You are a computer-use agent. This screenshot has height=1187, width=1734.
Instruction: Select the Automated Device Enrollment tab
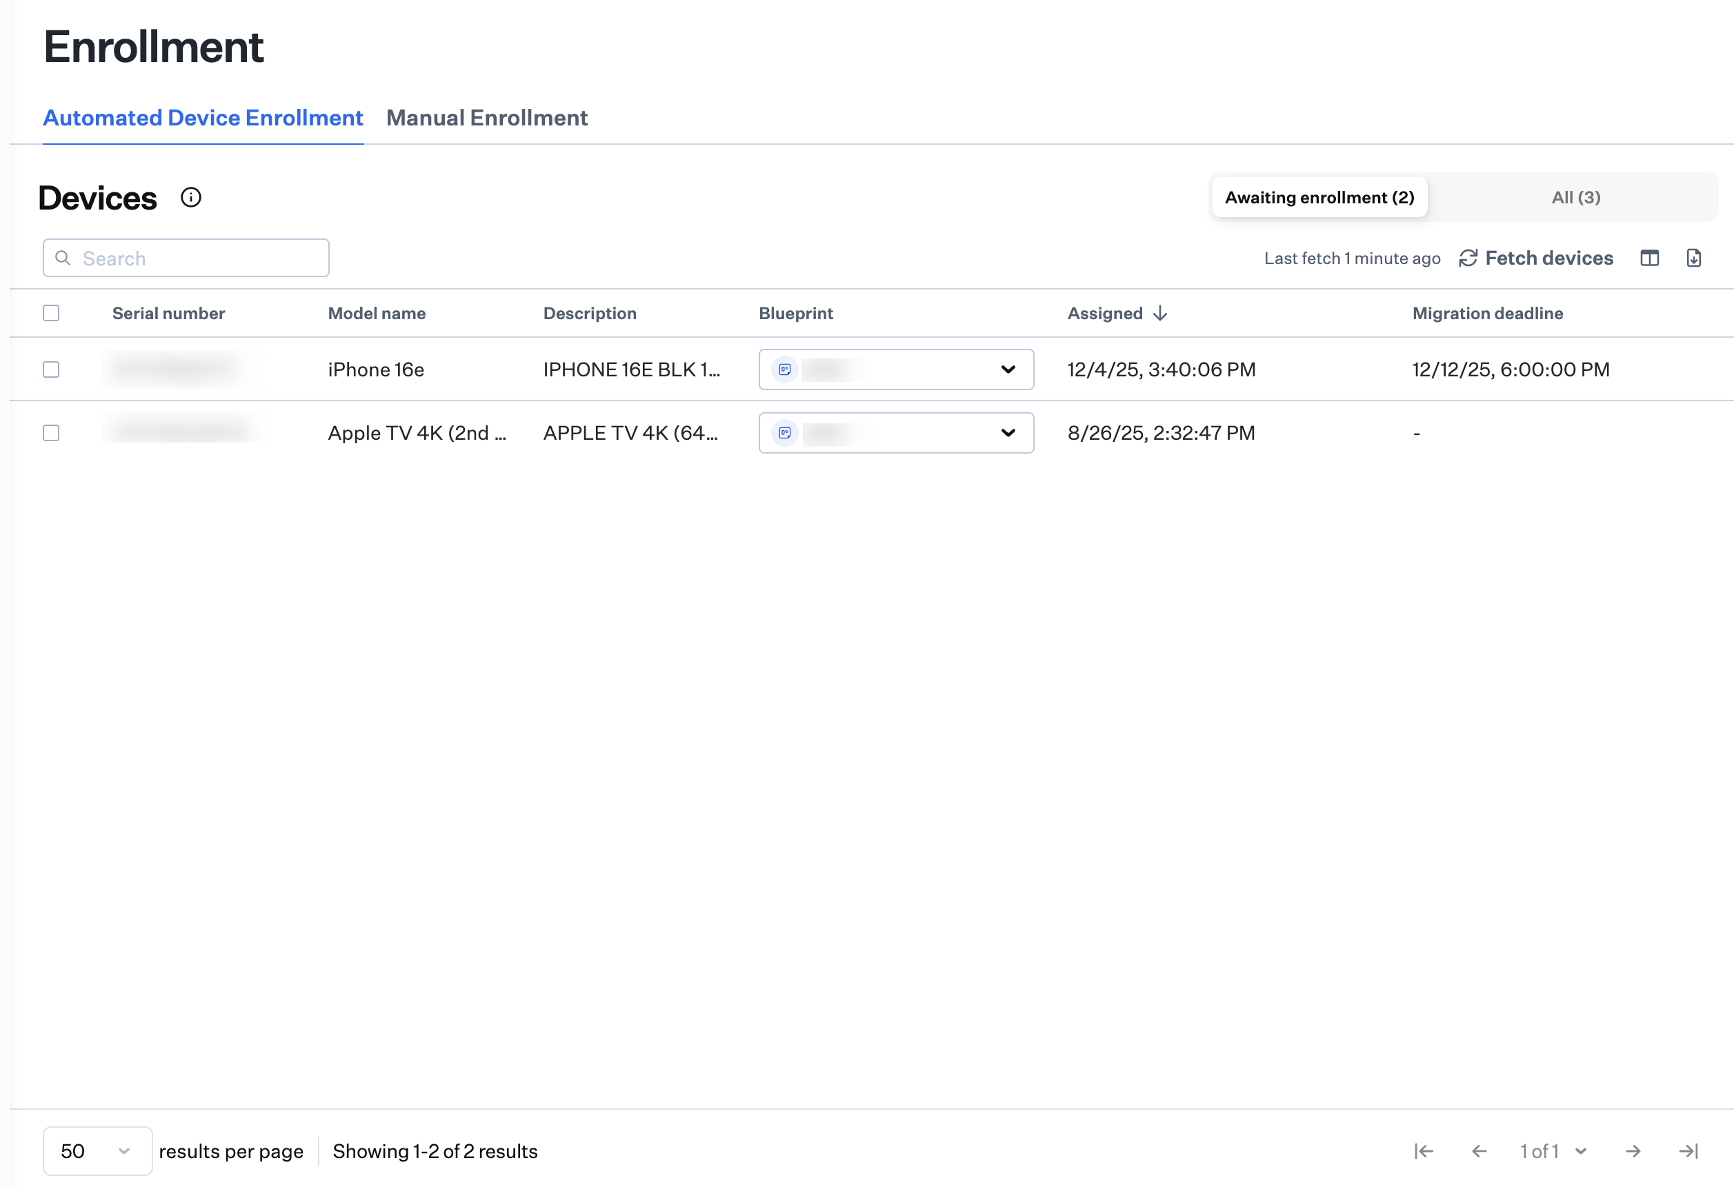[x=203, y=118]
